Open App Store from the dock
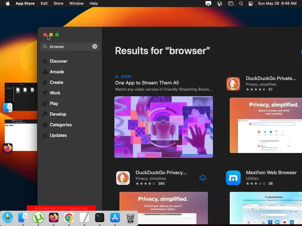This screenshot has width=302, height=226. (115, 217)
